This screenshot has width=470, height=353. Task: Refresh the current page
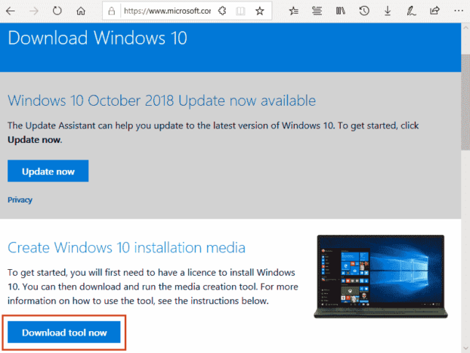57,11
